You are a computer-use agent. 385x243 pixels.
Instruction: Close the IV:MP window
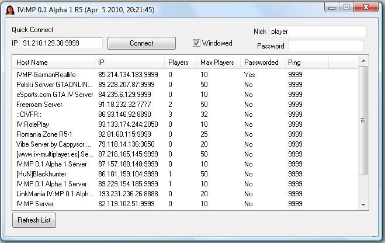tap(366, 8)
